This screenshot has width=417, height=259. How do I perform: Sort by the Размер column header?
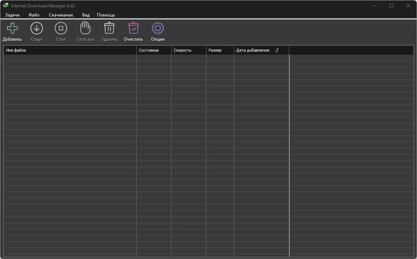pos(220,50)
